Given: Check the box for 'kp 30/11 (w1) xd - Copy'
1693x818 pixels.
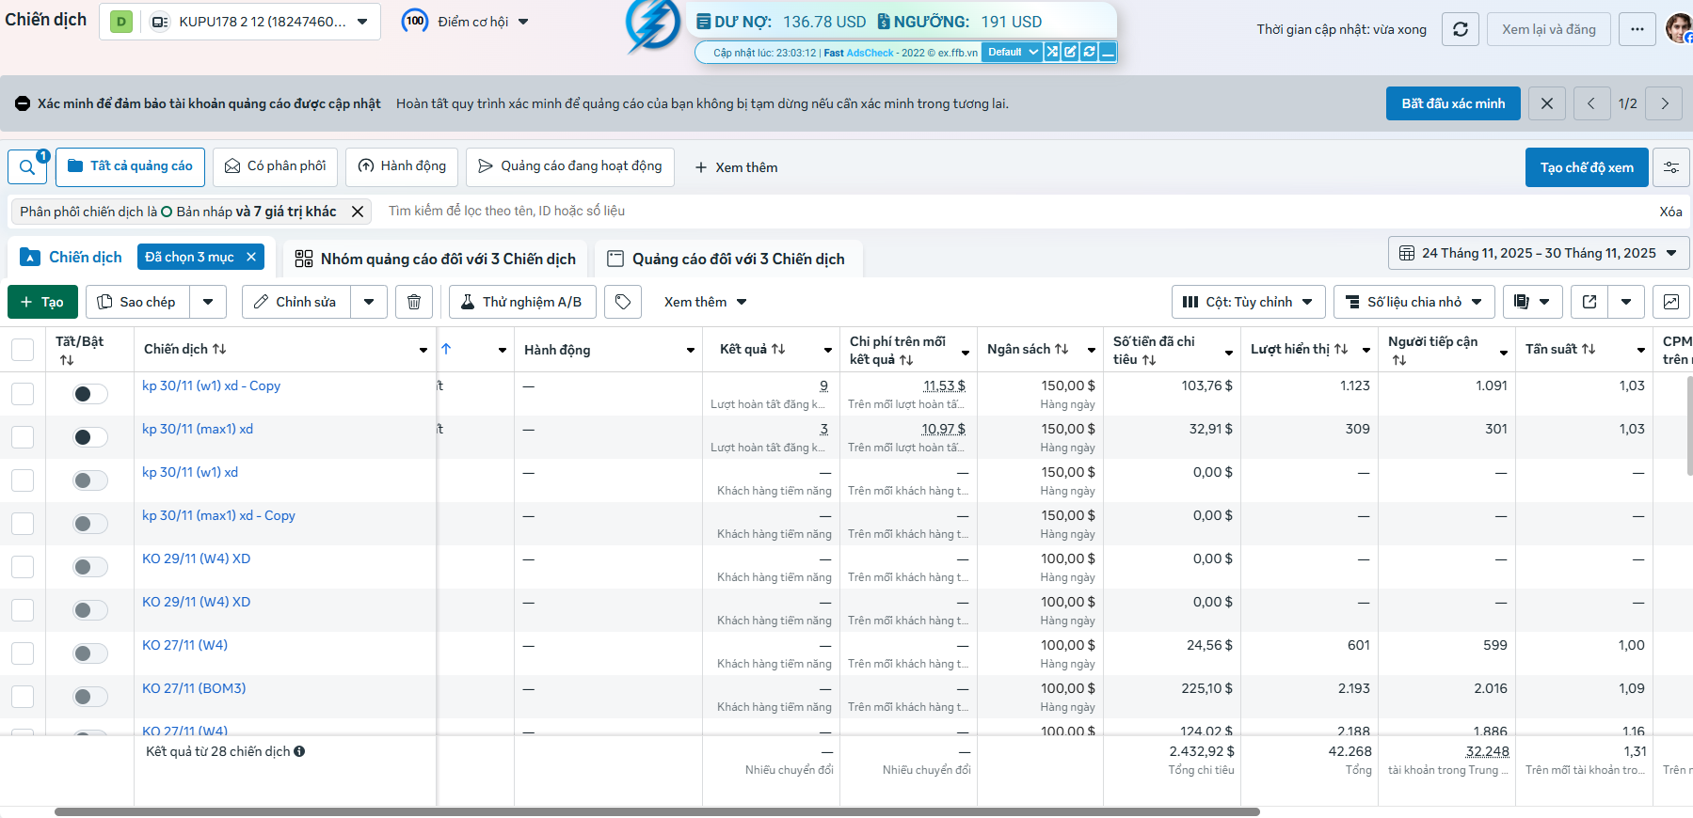Looking at the screenshot, I should coord(23,394).
